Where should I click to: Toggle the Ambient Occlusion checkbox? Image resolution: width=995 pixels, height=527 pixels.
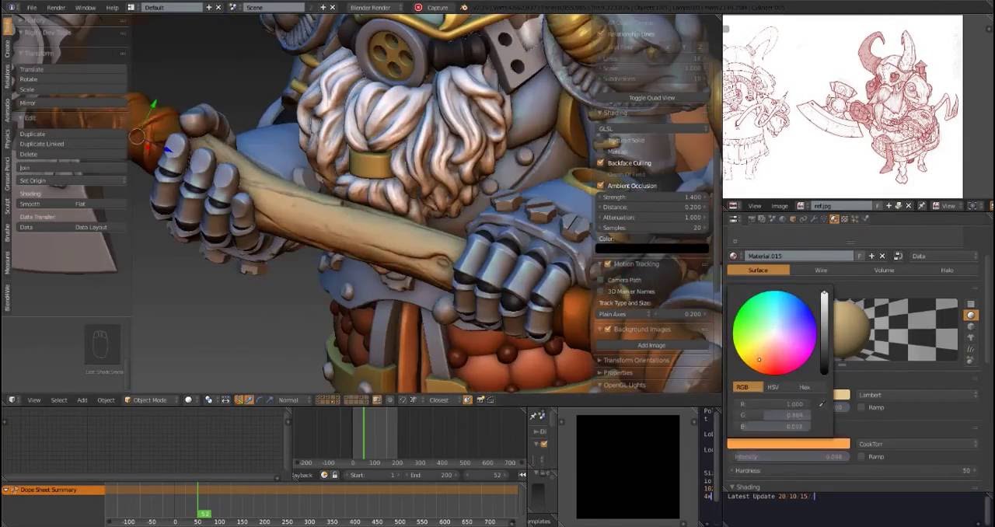click(x=601, y=186)
